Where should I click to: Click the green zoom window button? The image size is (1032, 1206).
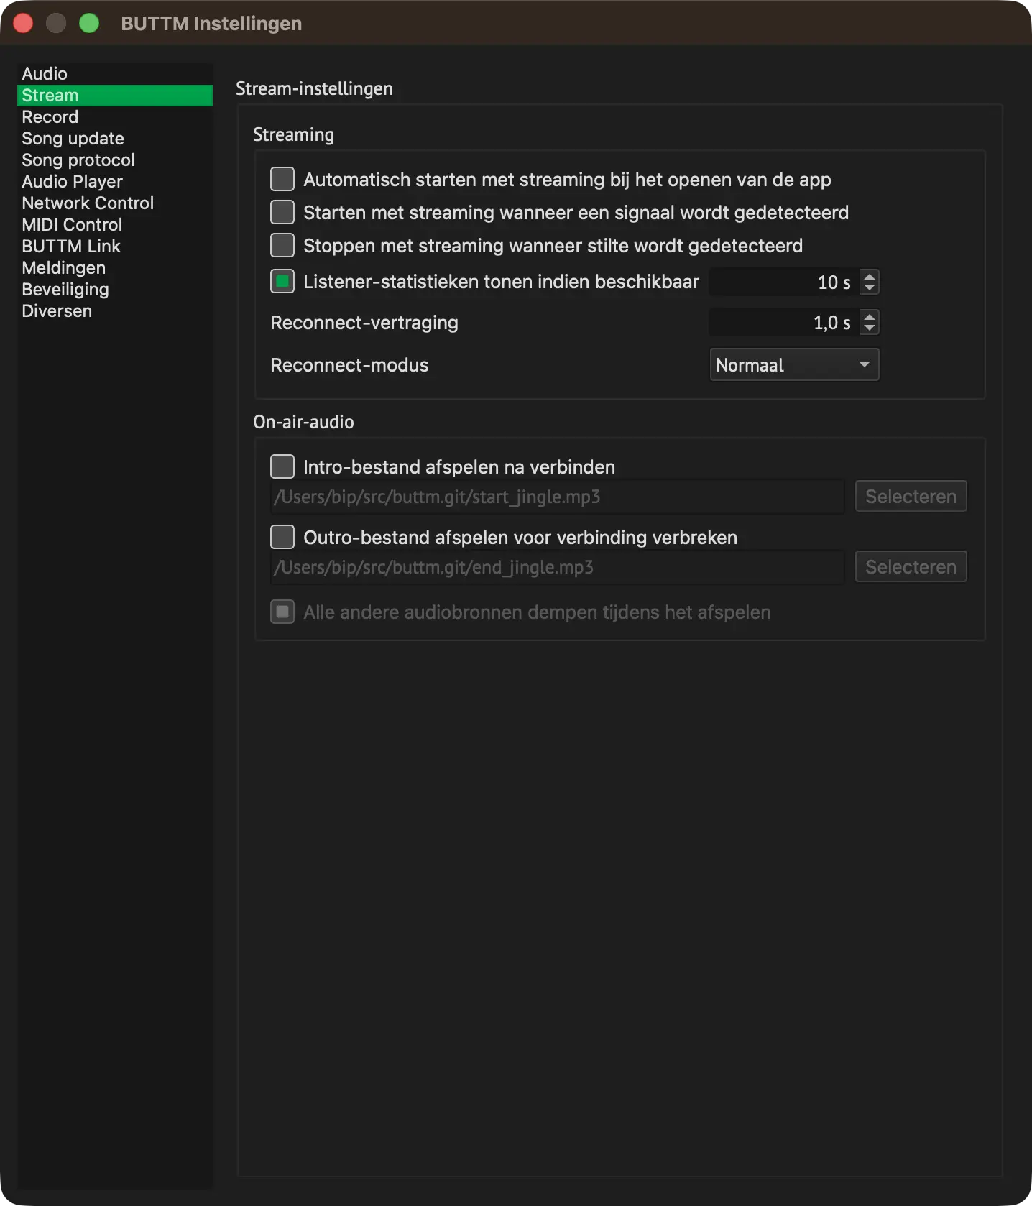[89, 23]
